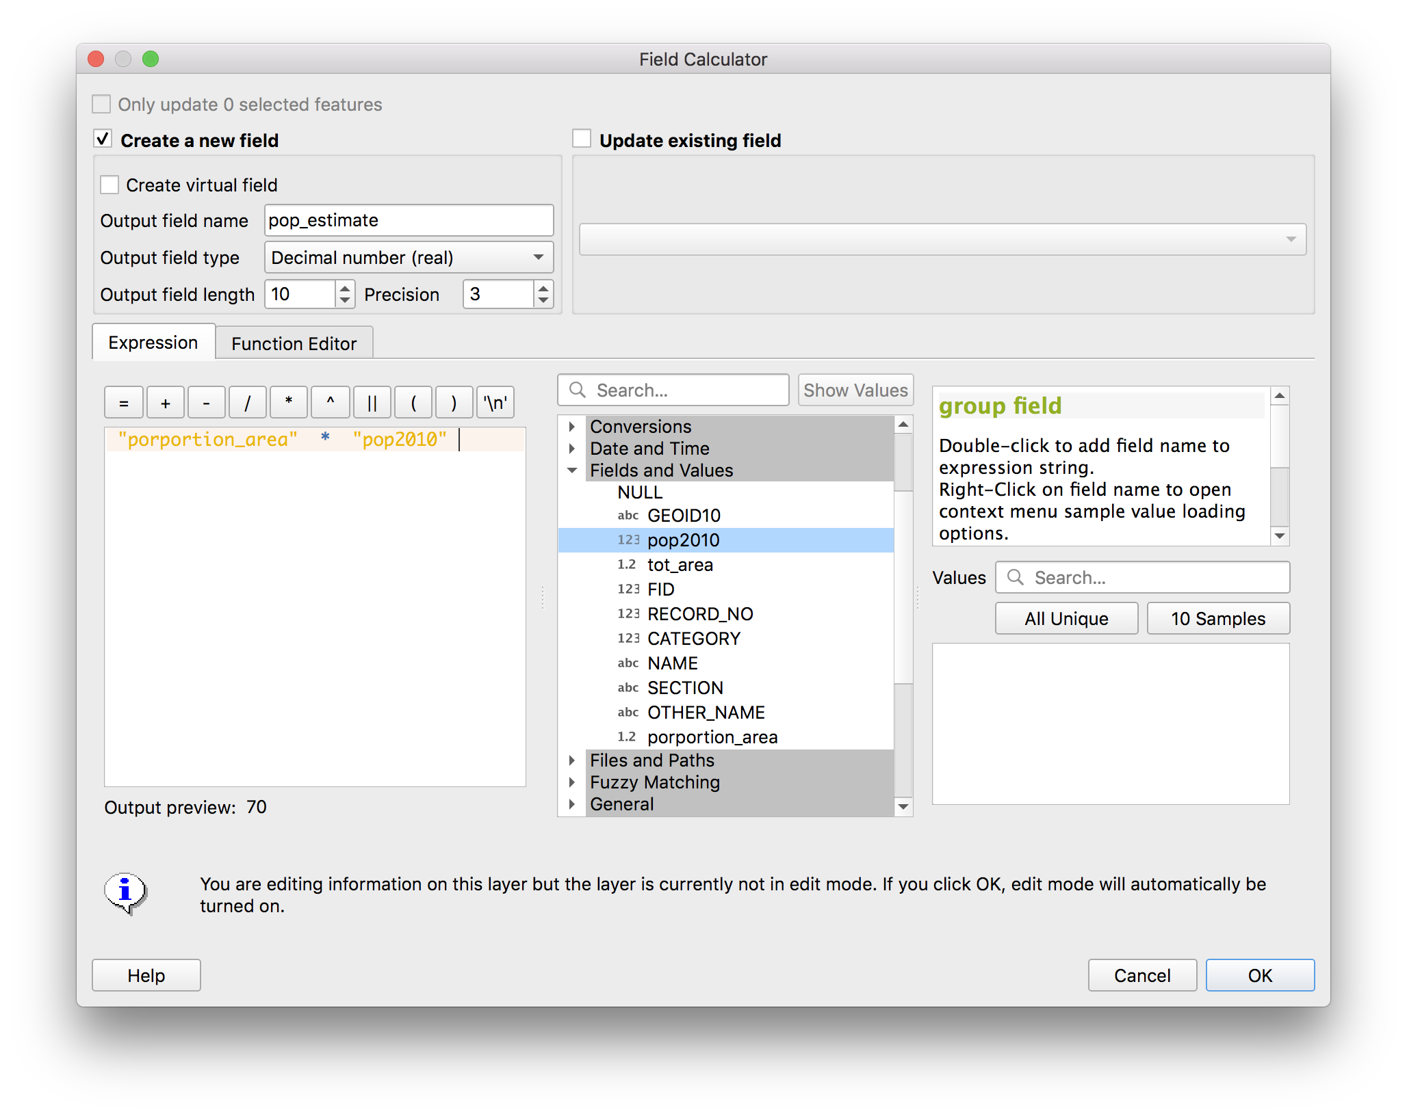The image size is (1407, 1116).
Task: Switch to the Function Editor tab
Action: click(294, 343)
